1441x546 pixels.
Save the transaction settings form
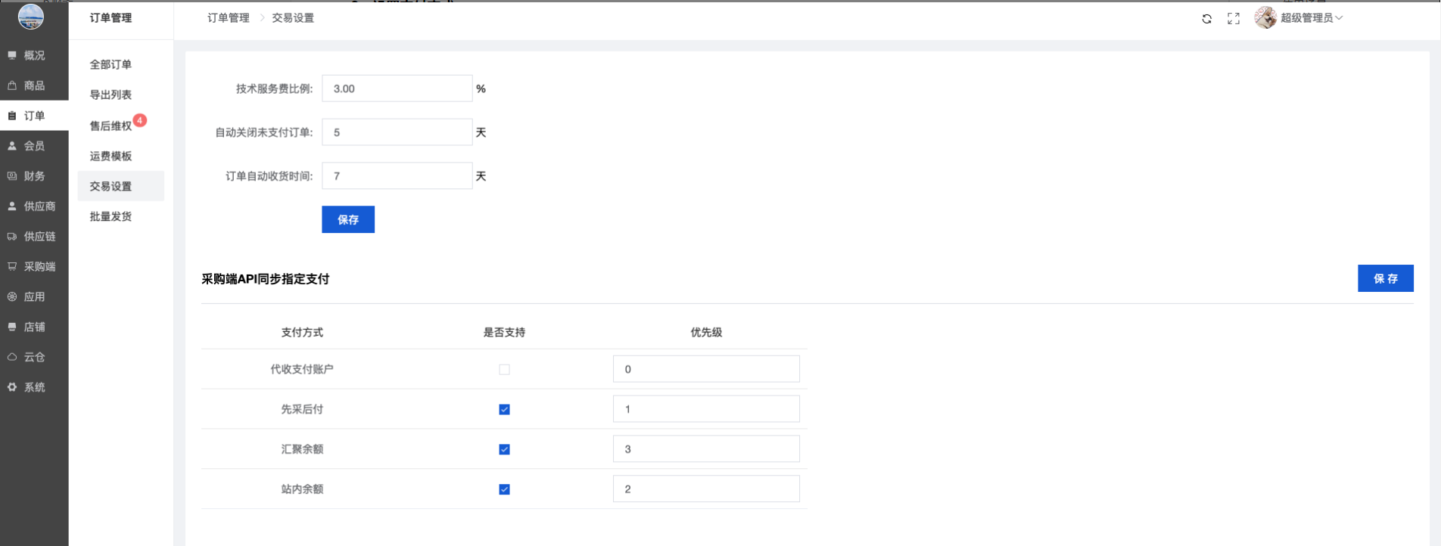point(347,219)
